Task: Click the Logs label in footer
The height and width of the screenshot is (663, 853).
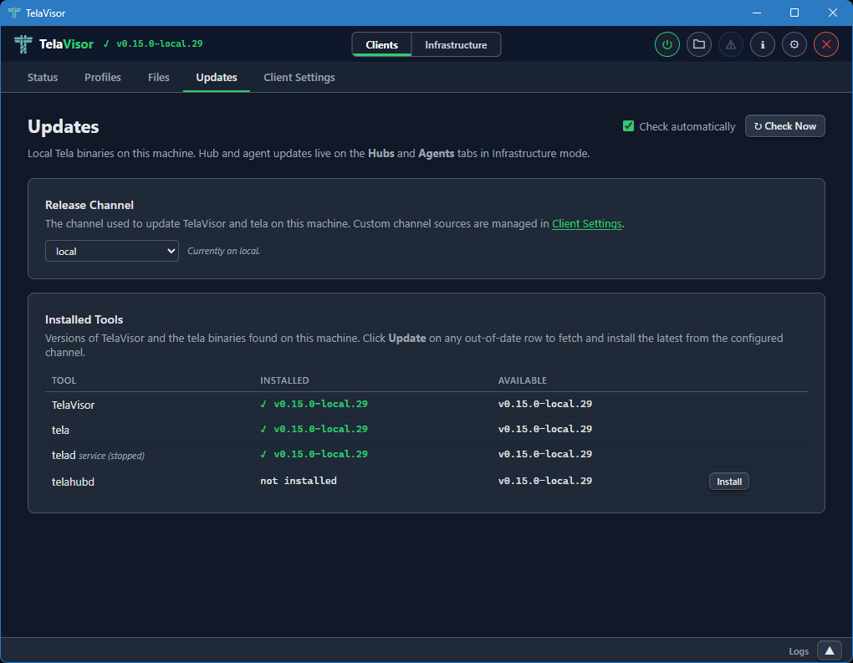Action: [x=799, y=651]
